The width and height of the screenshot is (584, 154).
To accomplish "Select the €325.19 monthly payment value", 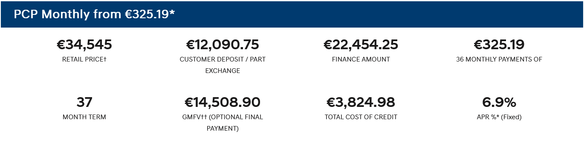I will tap(499, 45).
